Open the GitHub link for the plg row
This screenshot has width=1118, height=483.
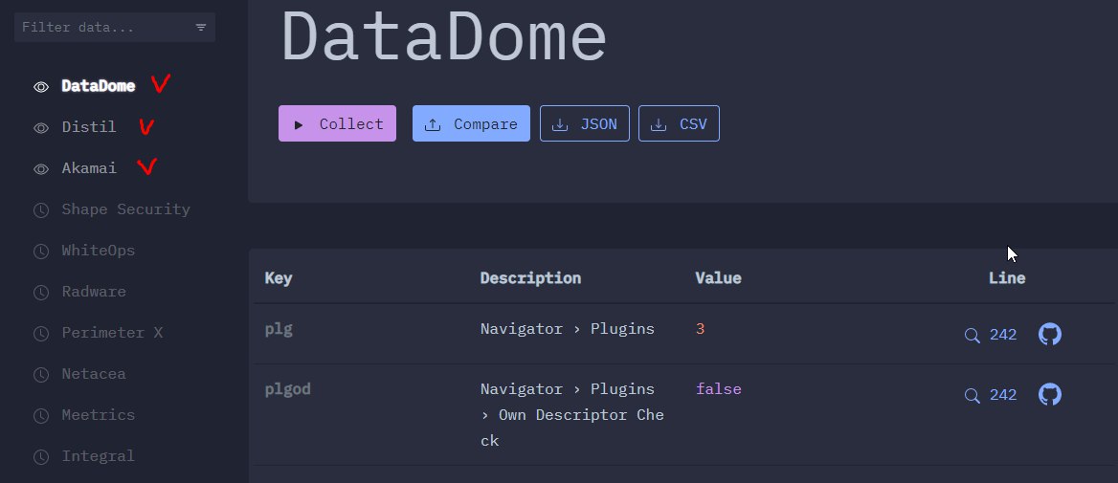(x=1049, y=334)
